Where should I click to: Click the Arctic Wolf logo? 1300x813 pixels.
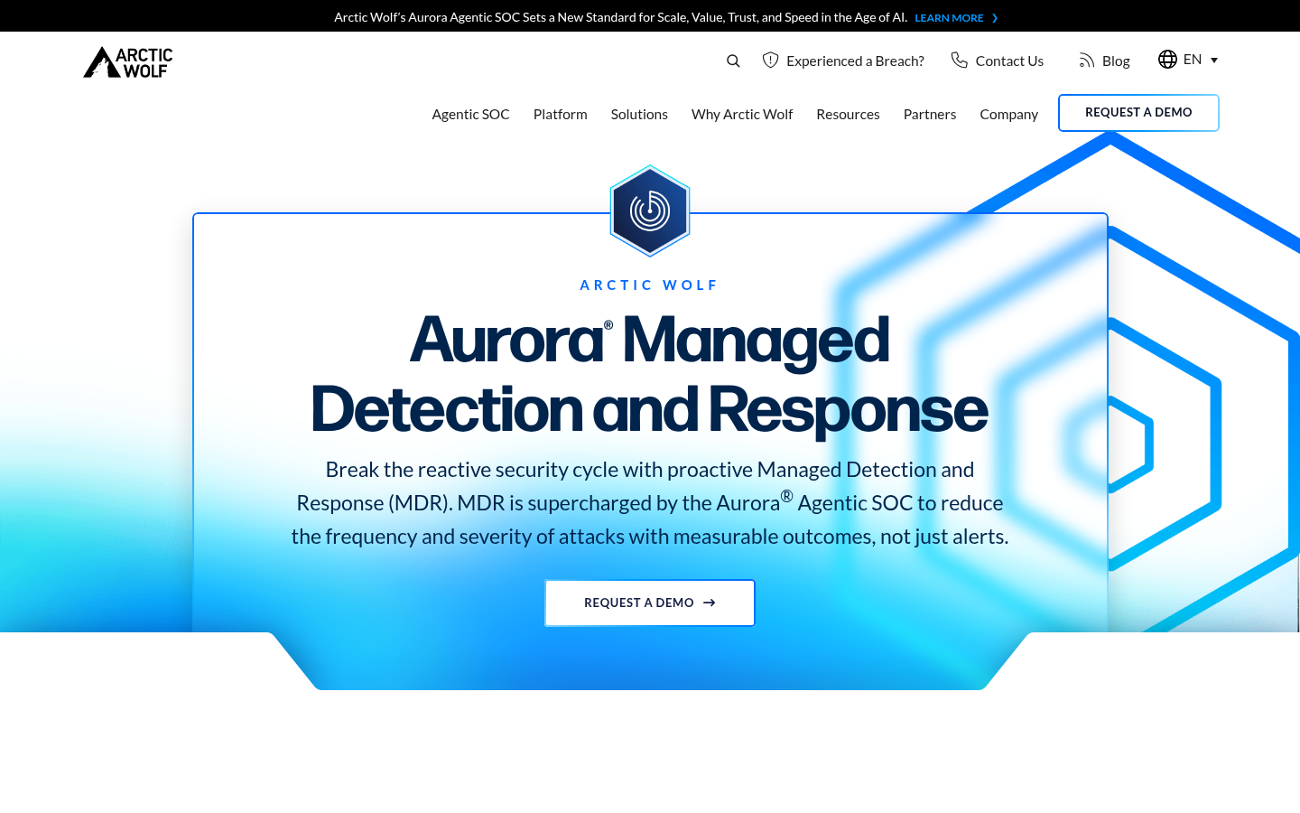(x=128, y=62)
